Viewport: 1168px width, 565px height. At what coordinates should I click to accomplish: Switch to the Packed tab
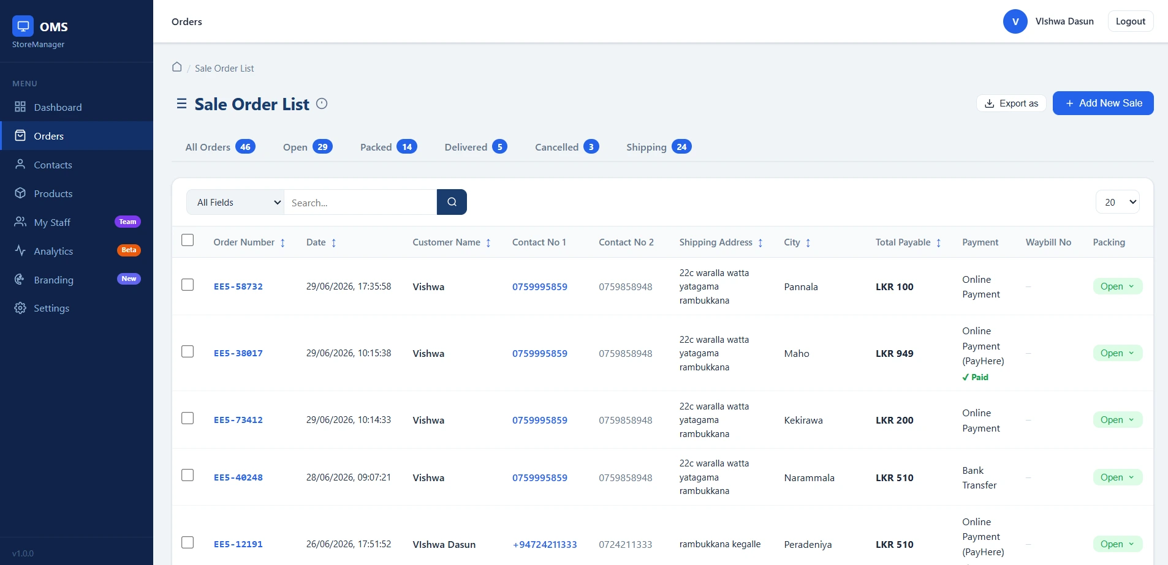point(389,147)
